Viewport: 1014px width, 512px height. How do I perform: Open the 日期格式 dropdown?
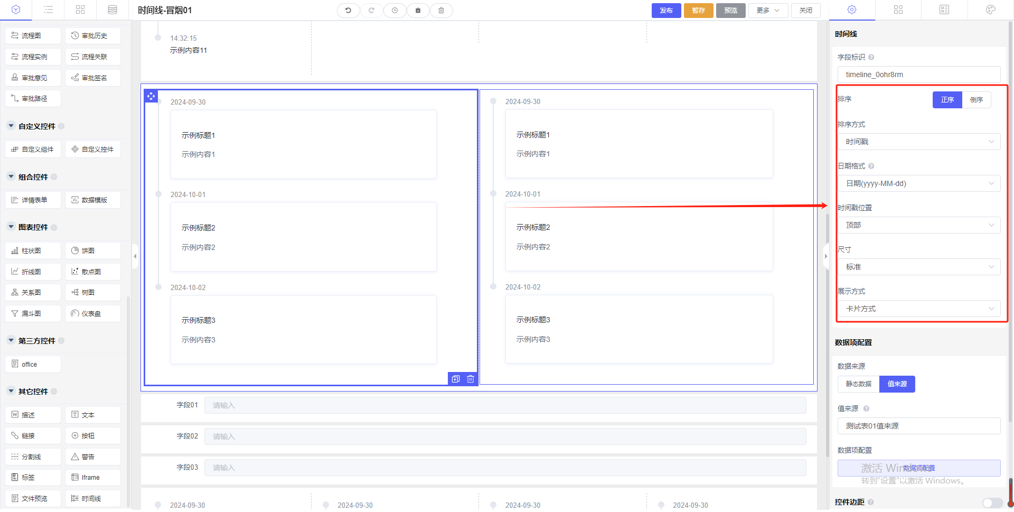click(919, 184)
